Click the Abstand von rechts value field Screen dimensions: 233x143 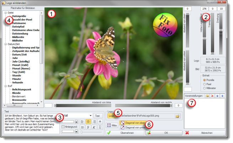click(179, 105)
